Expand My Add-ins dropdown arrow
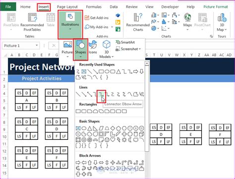This screenshot has width=235, height=179. (x=112, y=27)
